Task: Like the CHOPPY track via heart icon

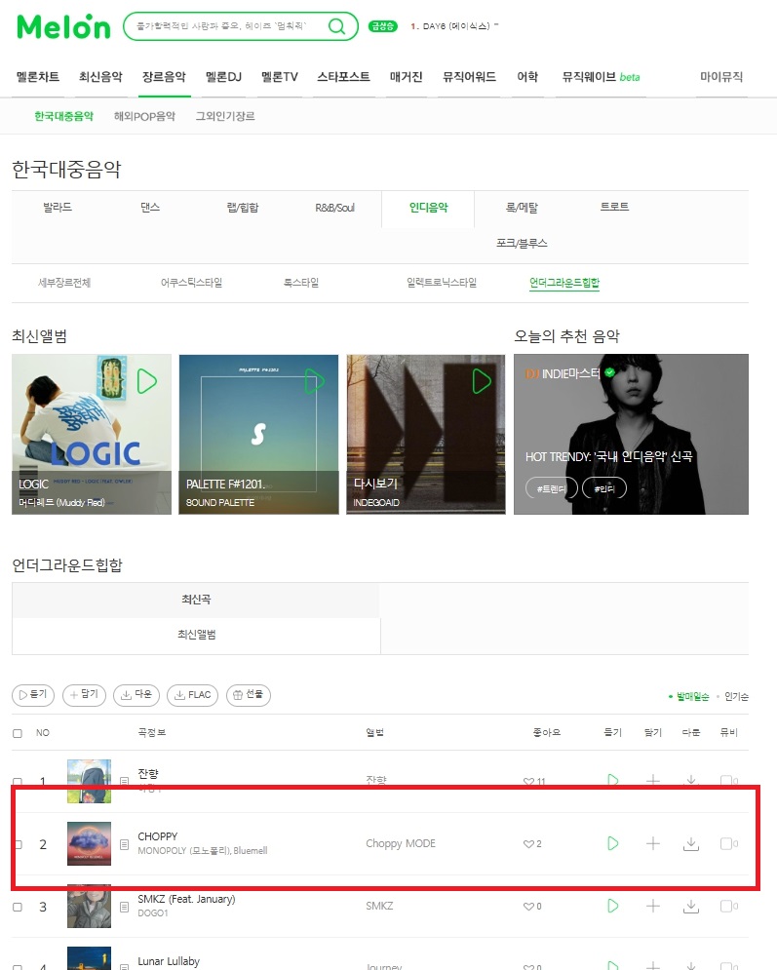Action: (x=528, y=844)
